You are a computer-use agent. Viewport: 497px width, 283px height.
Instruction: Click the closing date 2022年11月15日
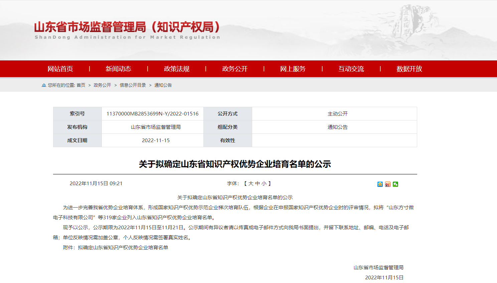(384, 278)
